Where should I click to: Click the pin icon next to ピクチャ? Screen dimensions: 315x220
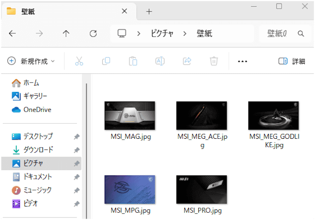point(77,164)
